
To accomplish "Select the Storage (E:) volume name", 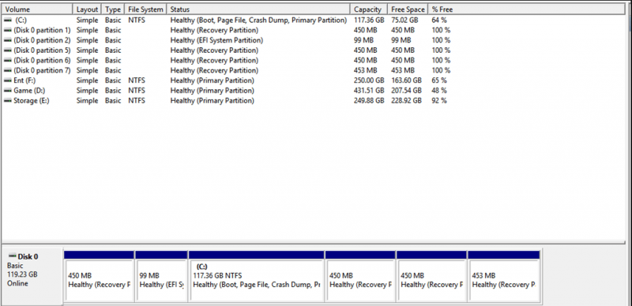I will pyautogui.click(x=32, y=101).
